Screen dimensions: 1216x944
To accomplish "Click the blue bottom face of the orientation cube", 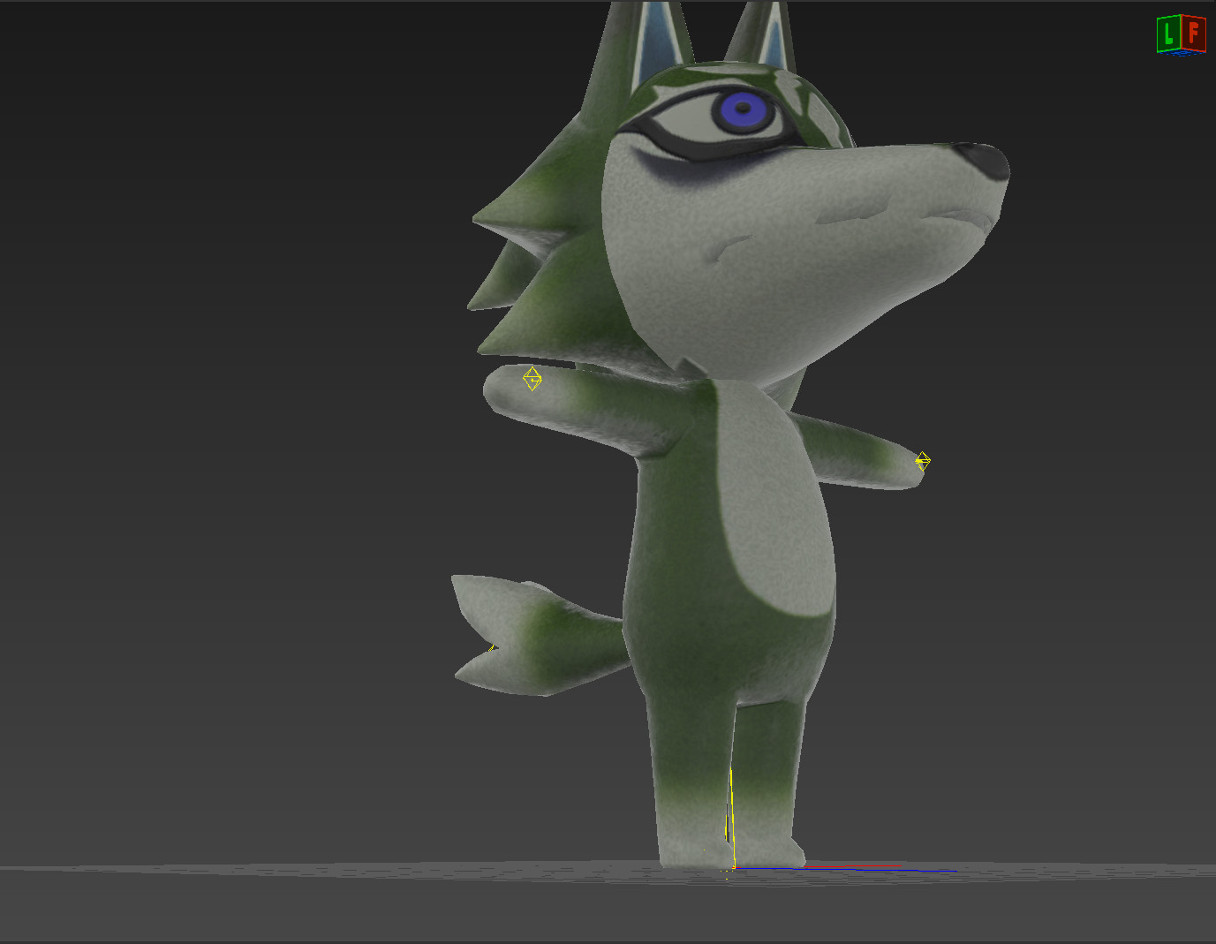I will 1182,52.
